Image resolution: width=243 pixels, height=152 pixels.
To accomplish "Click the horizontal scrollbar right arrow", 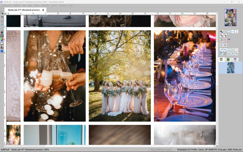I will 214,146.
